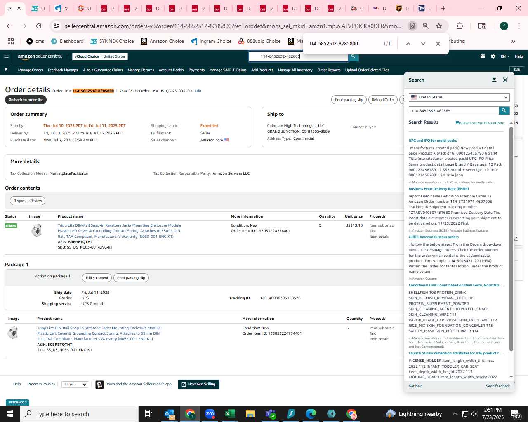Image resolution: width=528 pixels, height=422 pixels.
Task: Click upper Print packing slip button
Action: pos(349,100)
